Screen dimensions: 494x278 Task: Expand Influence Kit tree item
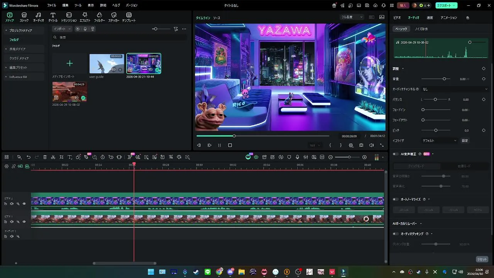6,77
